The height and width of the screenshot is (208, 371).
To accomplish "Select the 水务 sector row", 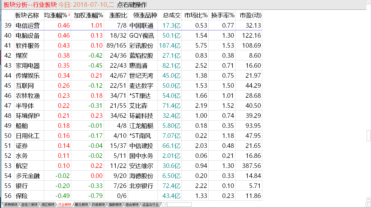I will (132, 156).
